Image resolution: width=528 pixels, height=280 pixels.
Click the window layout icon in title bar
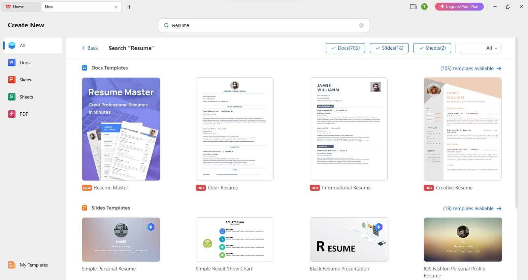point(413,7)
